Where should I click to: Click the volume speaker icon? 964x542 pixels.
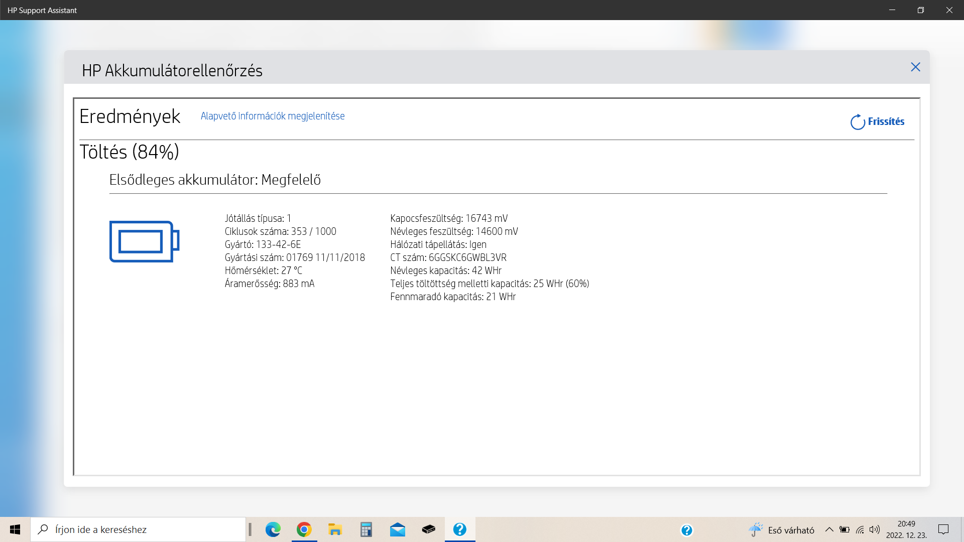tap(875, 529)
